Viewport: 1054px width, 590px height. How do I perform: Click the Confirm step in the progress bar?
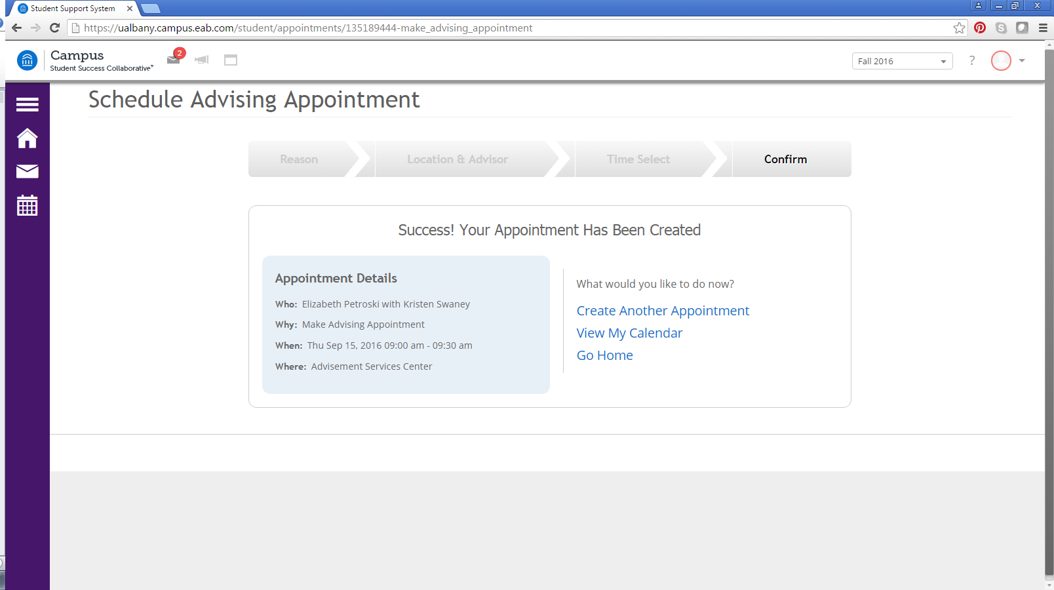pos(785,159)
